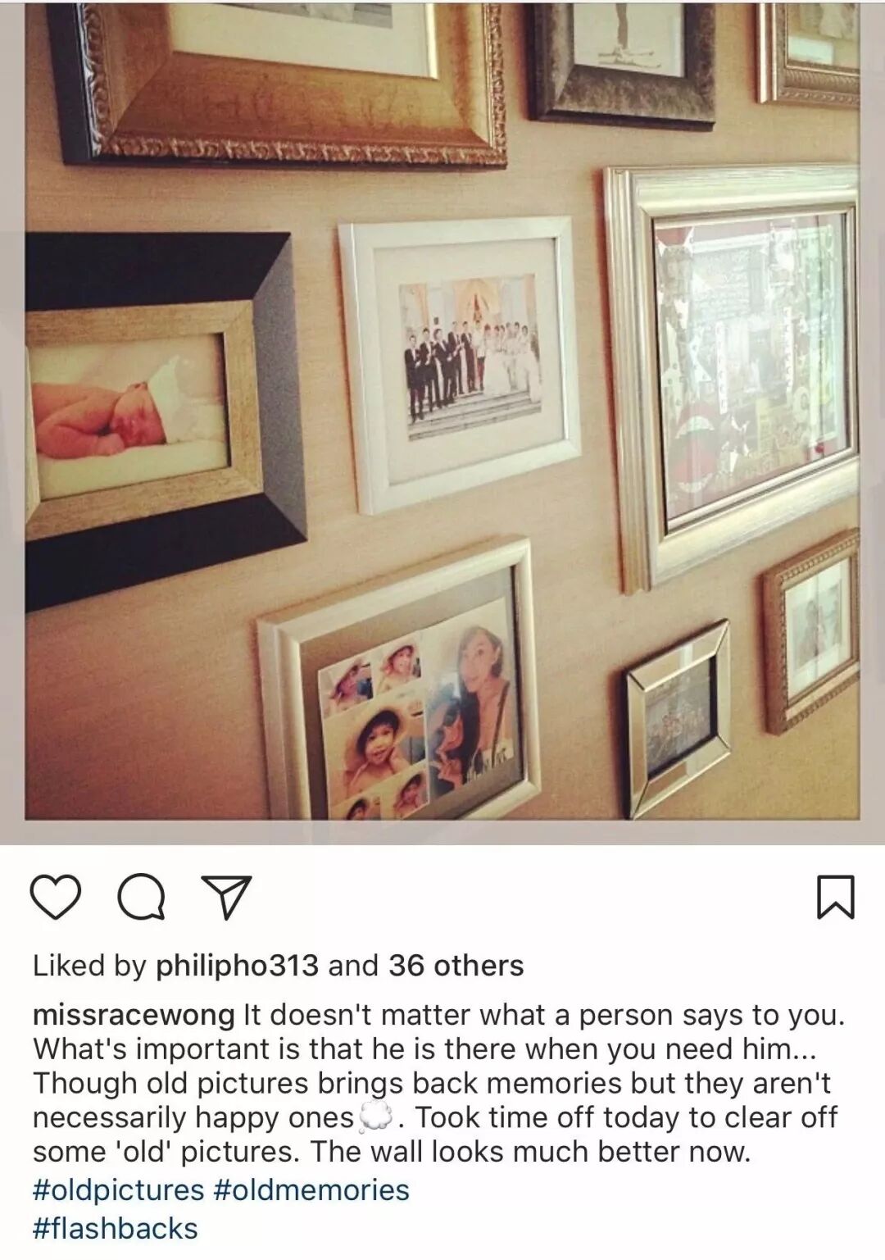
Task: Open comments via the speech bubble icon
Action: (141, 897)
